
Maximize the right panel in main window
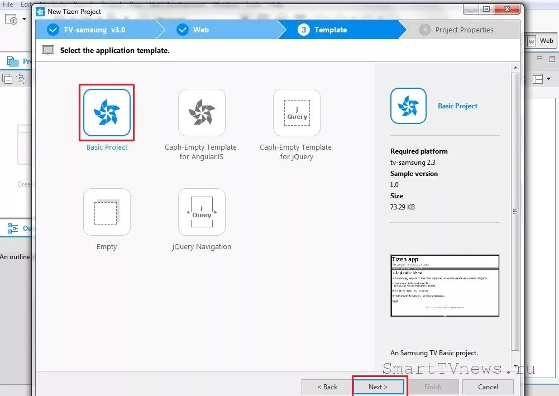[x=552, y=59]
